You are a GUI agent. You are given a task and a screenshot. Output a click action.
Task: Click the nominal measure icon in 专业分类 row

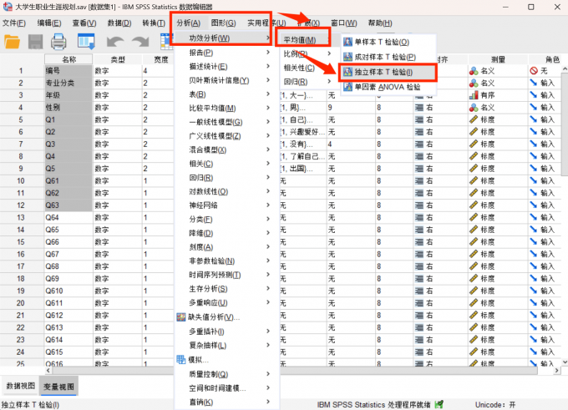point(474,84)
